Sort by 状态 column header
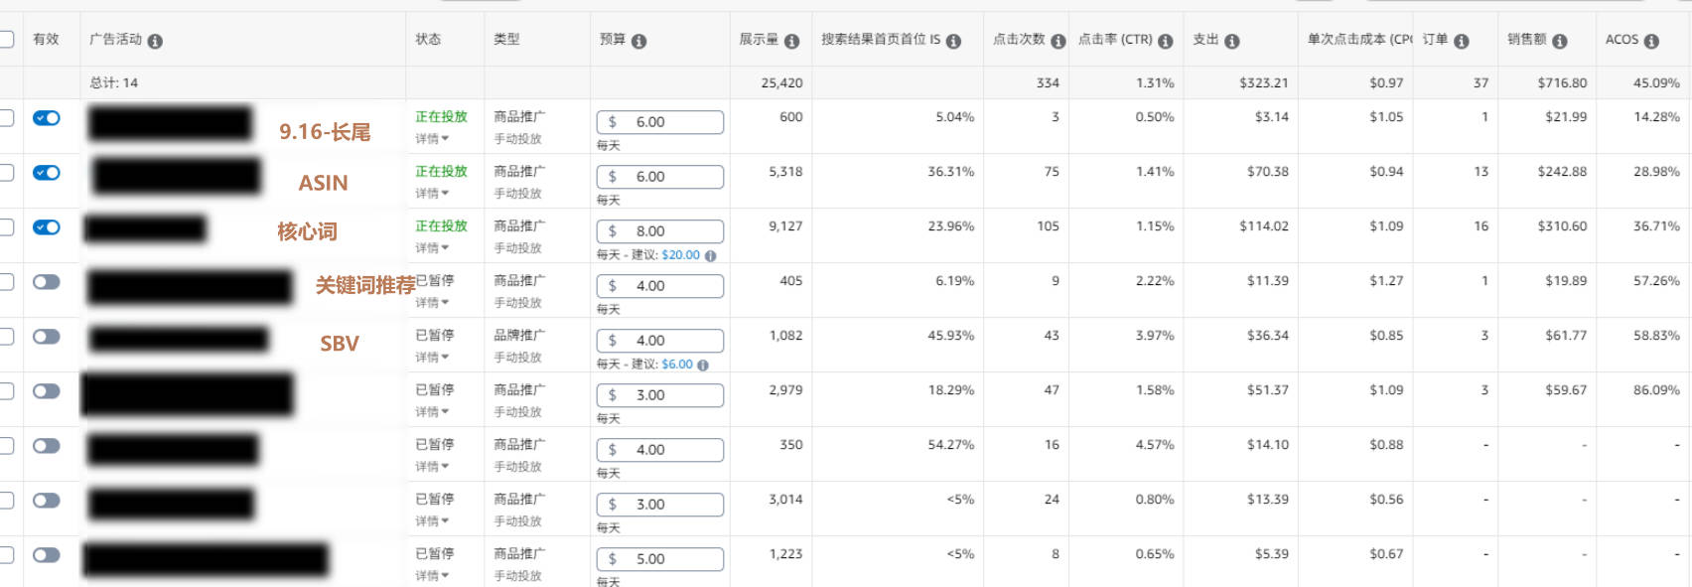The image size is (1692, 587). 428,40
